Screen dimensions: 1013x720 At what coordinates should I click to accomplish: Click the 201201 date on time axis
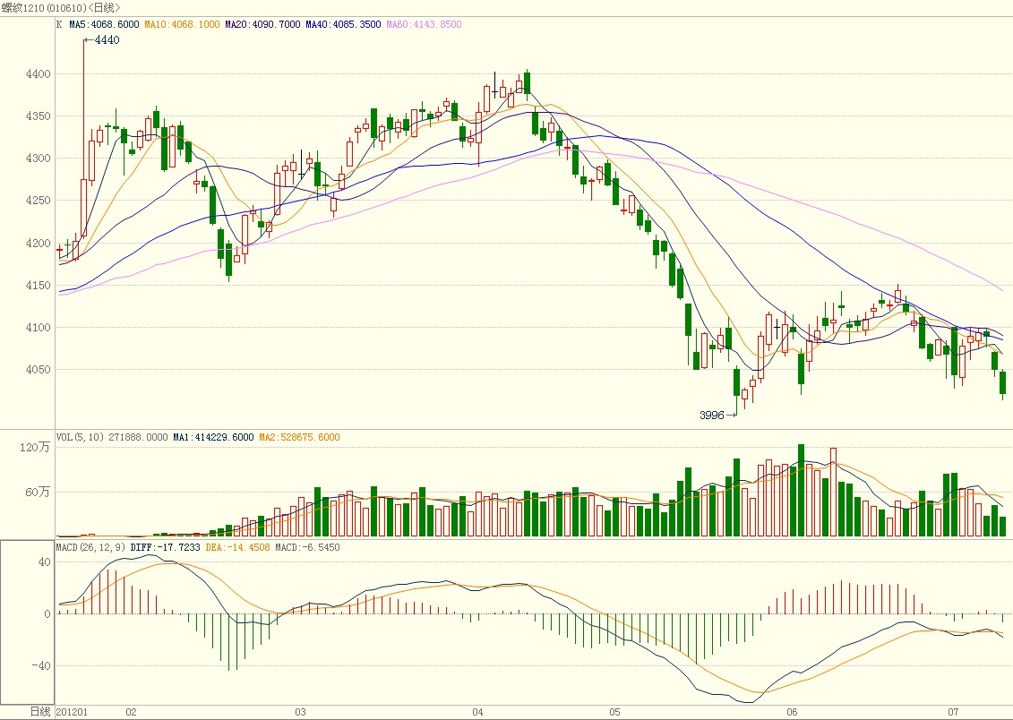[x=73, y=712]
